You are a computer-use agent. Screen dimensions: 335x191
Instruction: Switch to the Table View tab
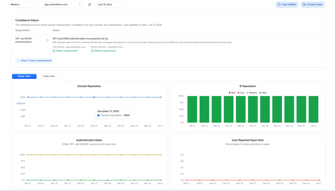(49, 76)
